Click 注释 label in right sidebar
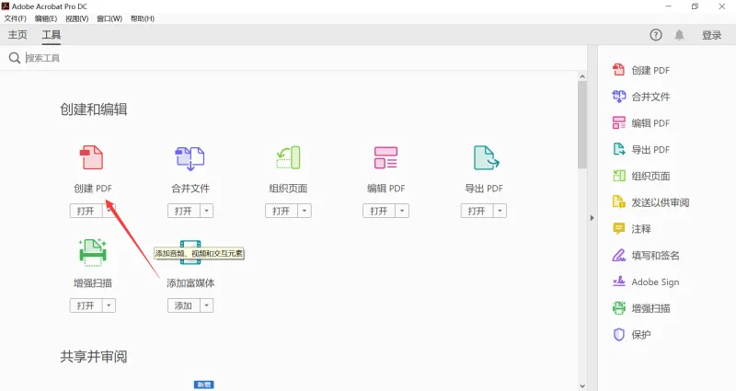This screenshot has width=736, height=391. pyautogui.click(x=640, y=228)
